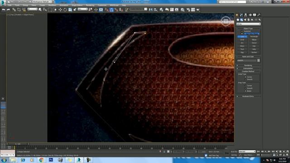Activate the Select and Rotate tool
Image resolution: width=290 pixels, height=163 pixels.
point(65,10)
